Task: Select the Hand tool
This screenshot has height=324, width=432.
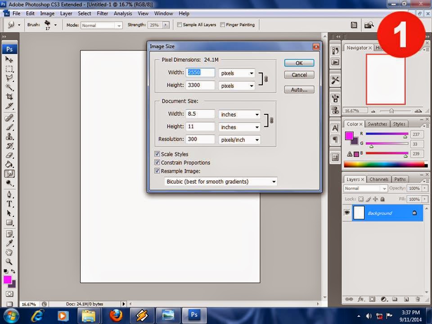Action: click(x=9, y=252)
